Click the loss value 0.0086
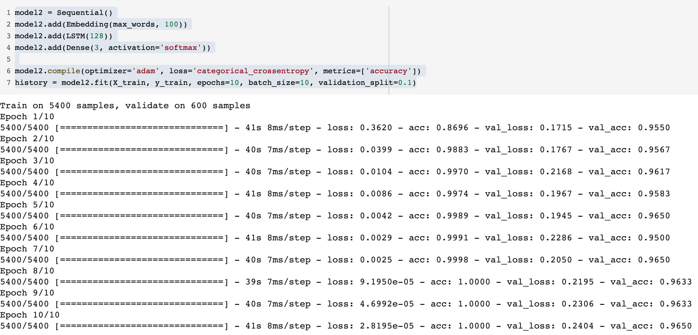 pyautogui.click(x=376, y=194)
